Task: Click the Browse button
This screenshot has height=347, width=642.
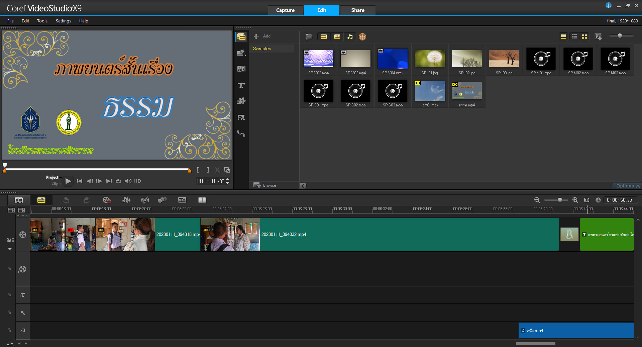Action: pyautogui.click(x=265, y=185)
